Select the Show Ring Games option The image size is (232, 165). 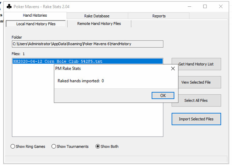tap(13, 147)
